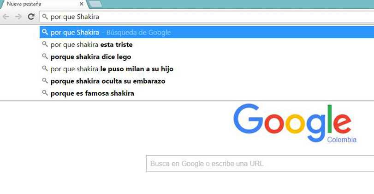Click the Colombia label under logo
This screenshot has height=194, width=374.
click(x=342, y=140)
